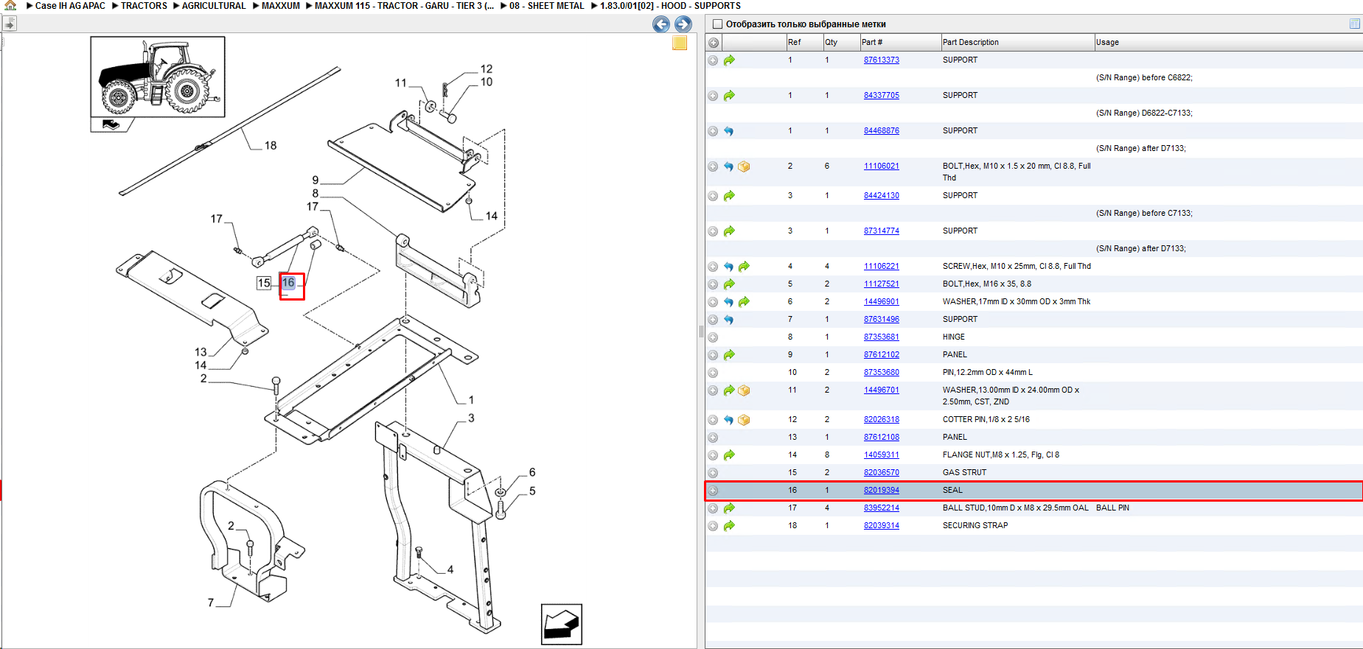1363x649 pixels.
Task: Select callout 18 on the securing strap
Action: pos(271,146)
